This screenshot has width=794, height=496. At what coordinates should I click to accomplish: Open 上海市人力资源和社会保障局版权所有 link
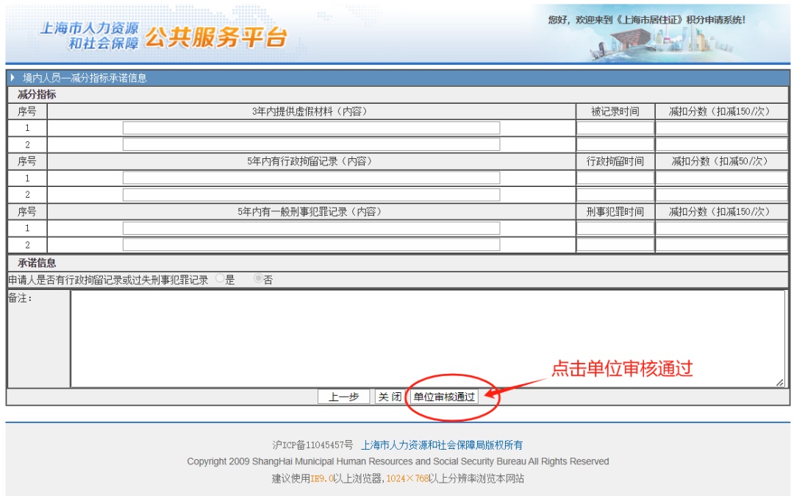442,445
